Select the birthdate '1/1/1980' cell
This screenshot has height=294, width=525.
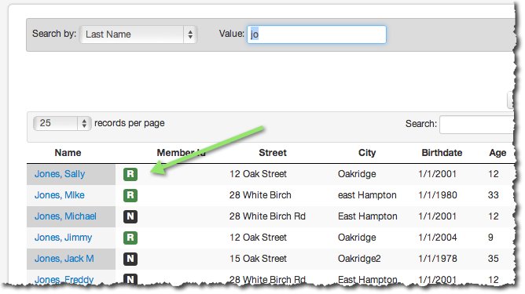437,194
